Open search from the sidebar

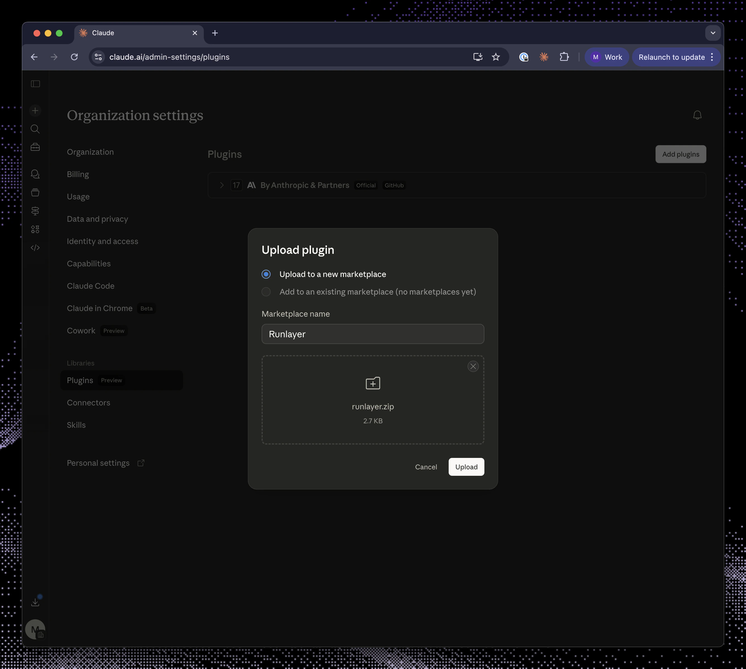point(35,129)
